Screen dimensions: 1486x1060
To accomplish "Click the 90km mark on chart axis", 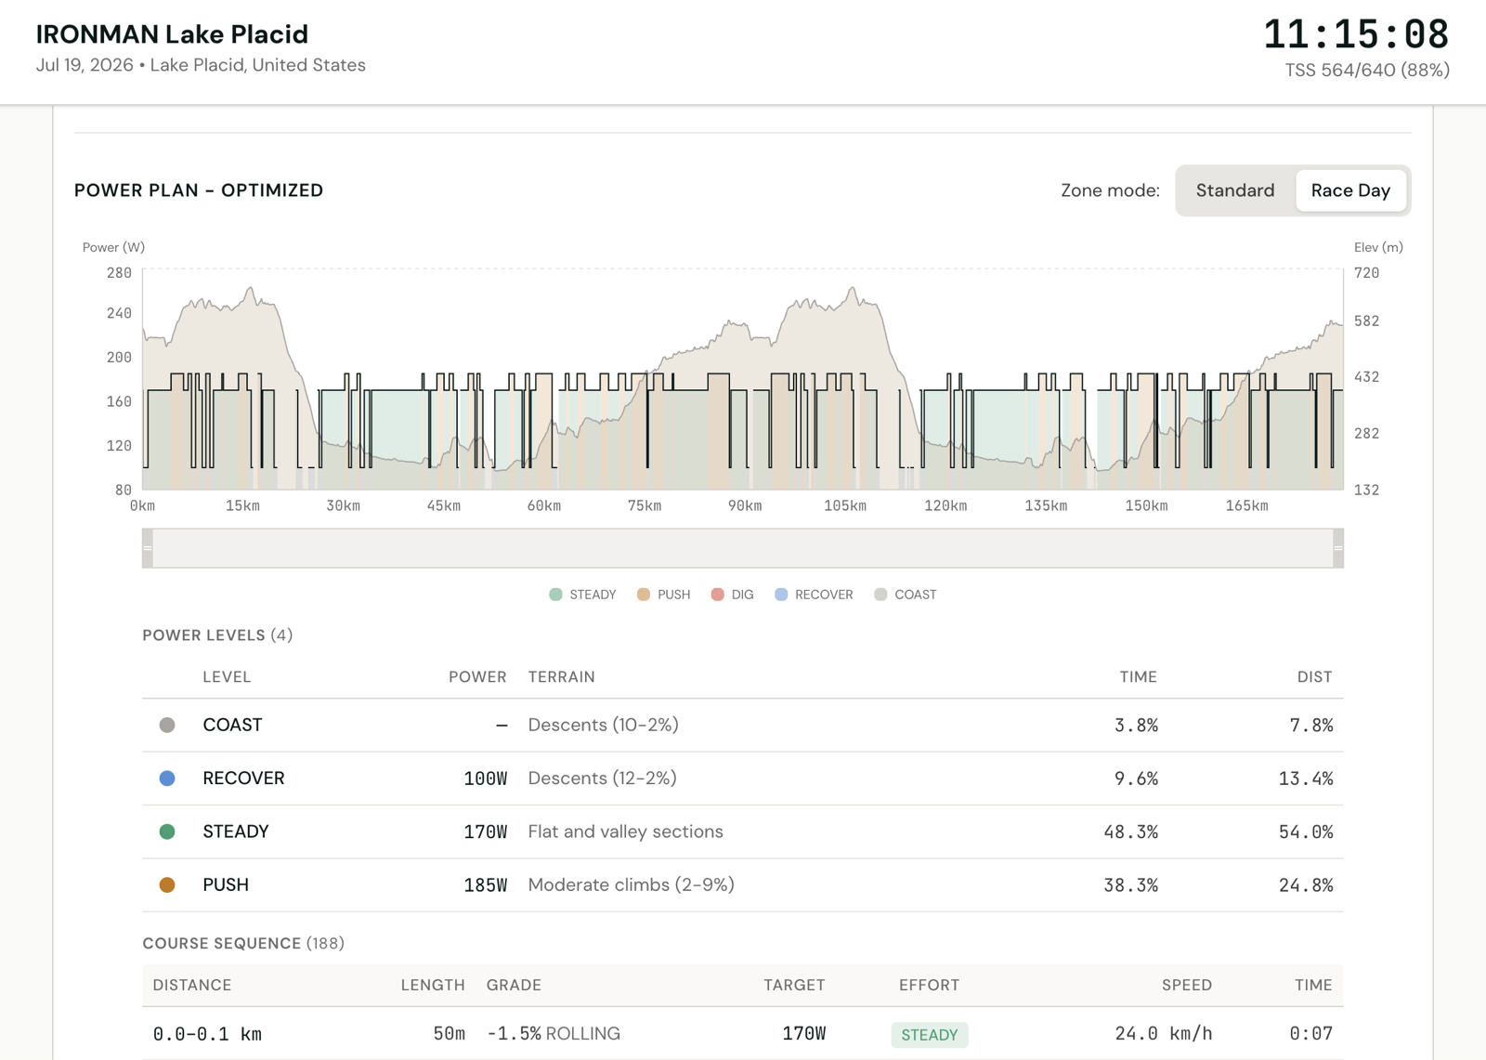I will (x=745, y=506).
